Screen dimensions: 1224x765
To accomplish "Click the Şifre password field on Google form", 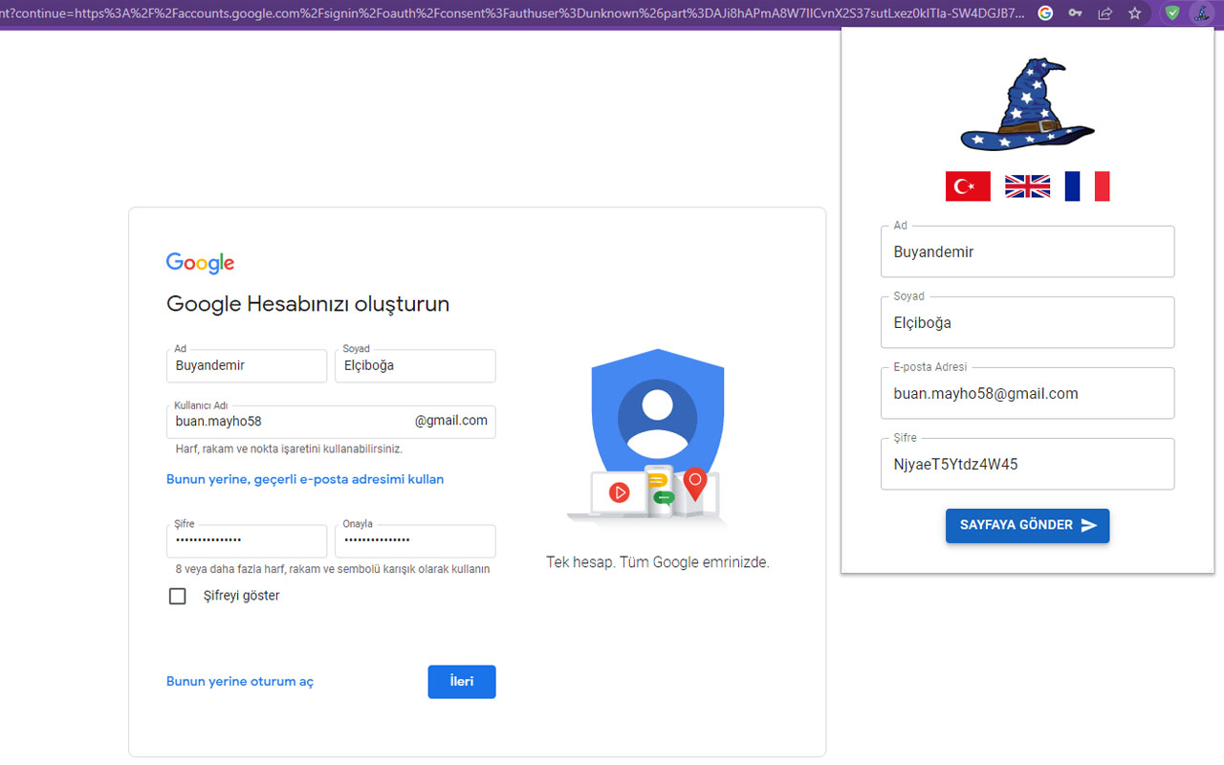I will pyautogui.click(x=247, y=540).
